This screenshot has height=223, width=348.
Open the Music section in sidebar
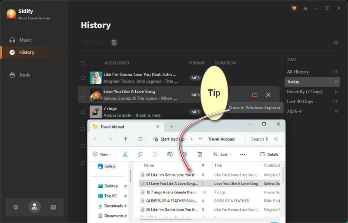tap(25, 40)
